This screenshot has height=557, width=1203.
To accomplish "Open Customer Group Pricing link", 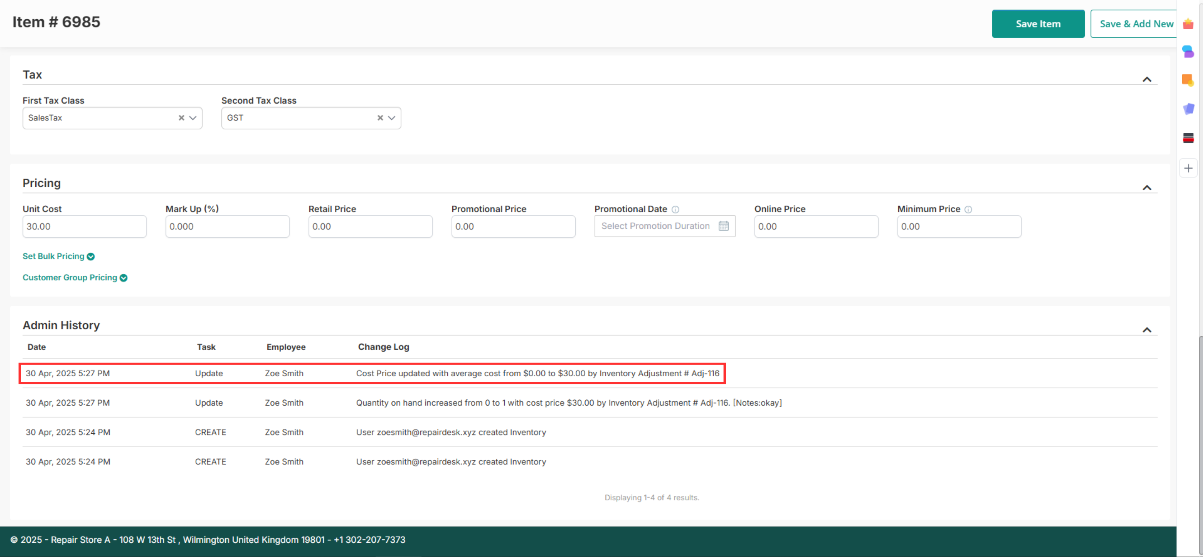I will click(70, 277).
